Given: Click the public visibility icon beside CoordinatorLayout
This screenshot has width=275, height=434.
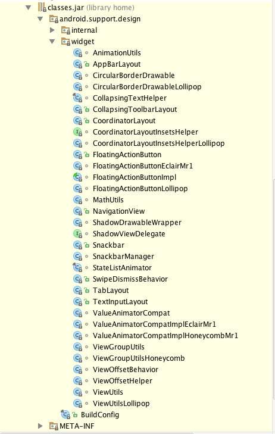Looking at the screenshot, I should point(86,121).
